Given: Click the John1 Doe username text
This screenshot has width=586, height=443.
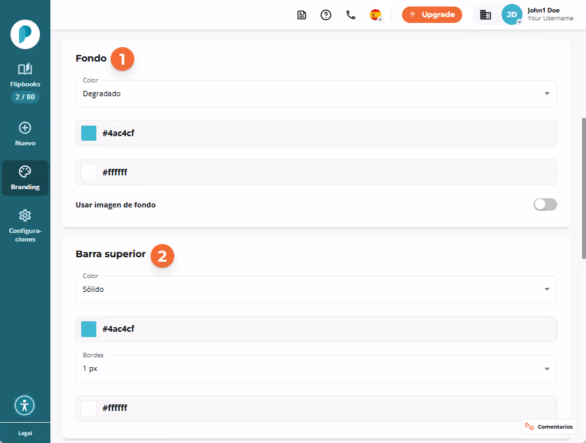Looking at the screenshot, I should 543,10.
